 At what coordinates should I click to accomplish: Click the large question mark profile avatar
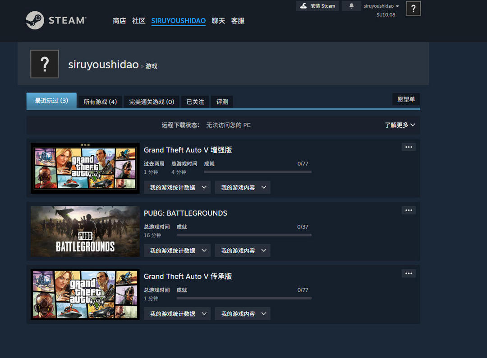click(44, 64)
